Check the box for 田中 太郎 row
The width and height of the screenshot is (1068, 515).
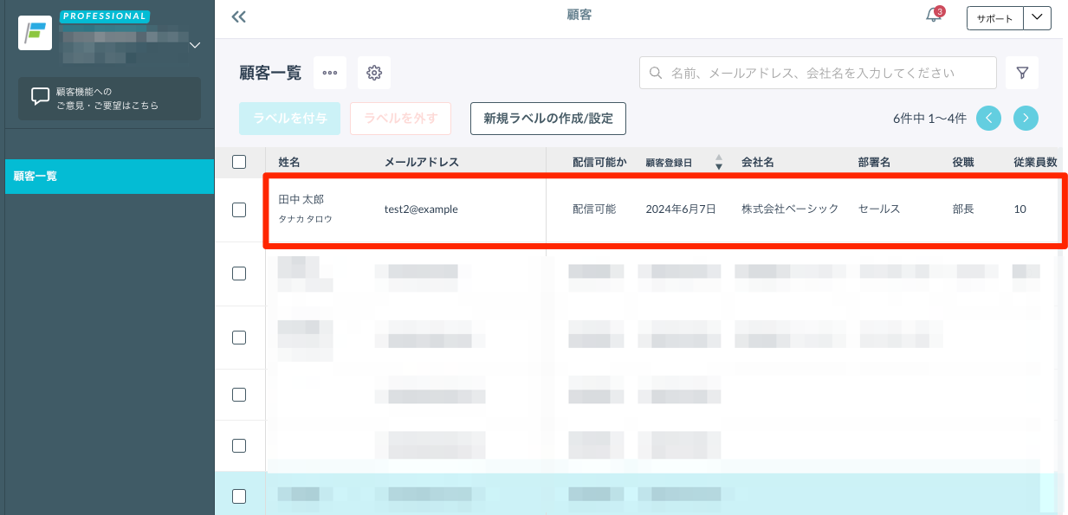pos(239,209)
